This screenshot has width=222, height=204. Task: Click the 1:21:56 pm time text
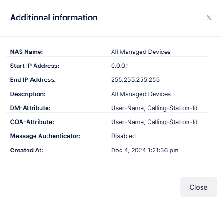coord(163,150)
